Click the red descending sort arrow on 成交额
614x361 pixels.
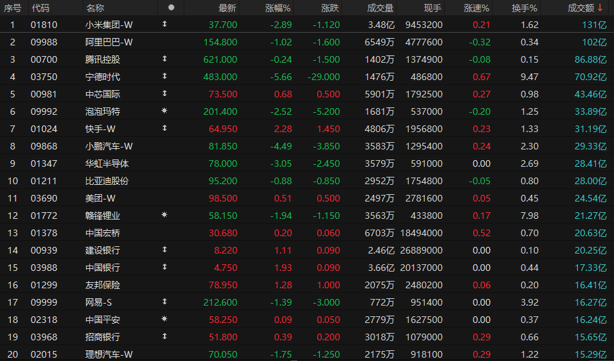[600, 8]
